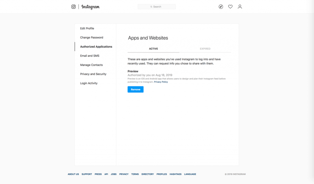Go to Change Password settings
Viewport: 314px width, 184px height.
tap(92, 37)
